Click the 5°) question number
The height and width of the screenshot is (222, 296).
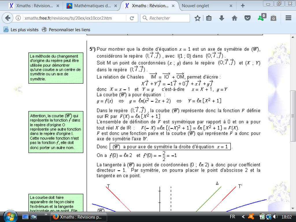pyautogui.click(x=92, y=49)
